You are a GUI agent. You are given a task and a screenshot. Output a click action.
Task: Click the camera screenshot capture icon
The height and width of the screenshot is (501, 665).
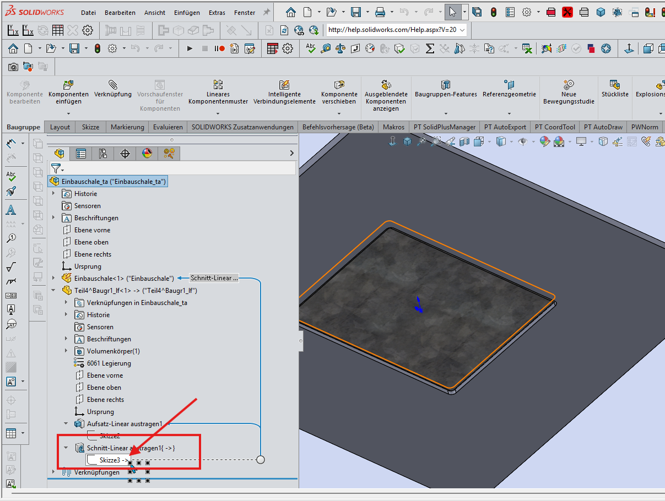[13, 67]
